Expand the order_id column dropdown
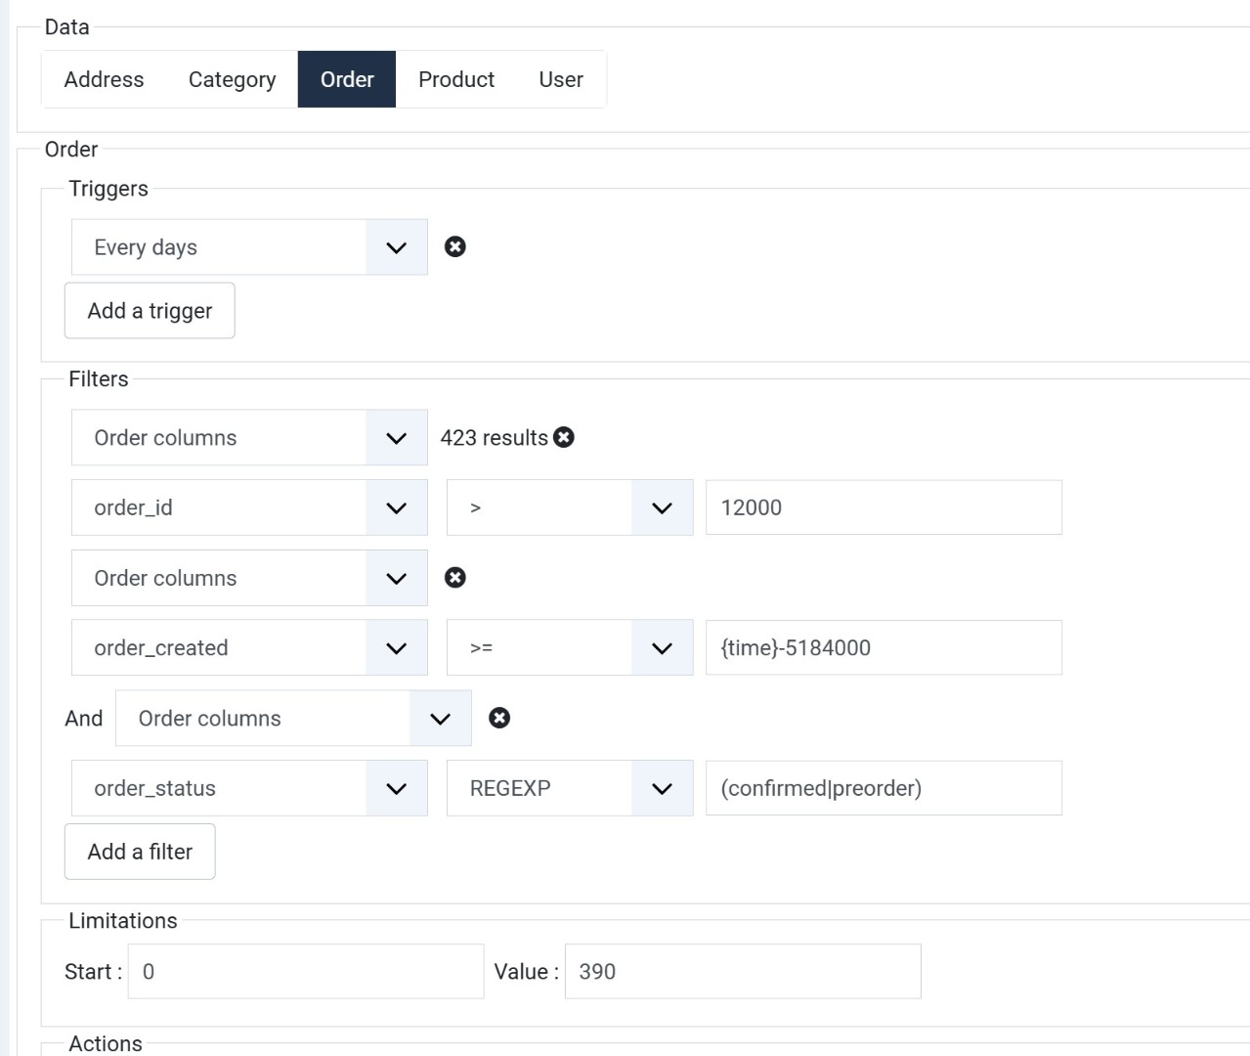 (x=249, y=507)
